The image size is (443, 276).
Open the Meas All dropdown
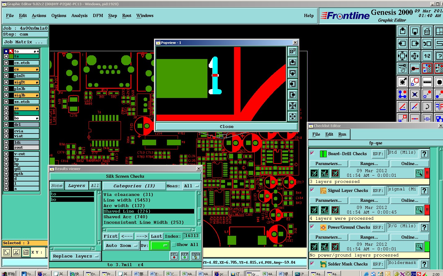[191, 186]
